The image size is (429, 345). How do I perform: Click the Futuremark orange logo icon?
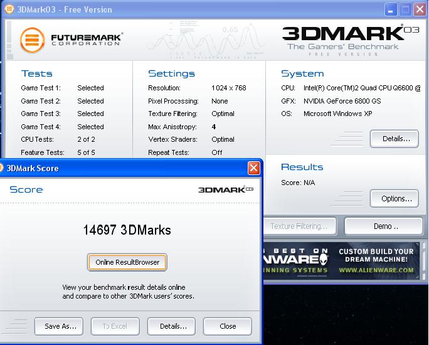point(32,40)
